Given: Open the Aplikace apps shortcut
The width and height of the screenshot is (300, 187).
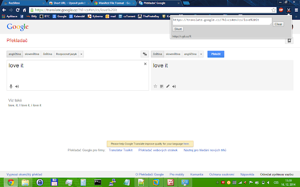Looking at the screenshot, I should (9, 16).
